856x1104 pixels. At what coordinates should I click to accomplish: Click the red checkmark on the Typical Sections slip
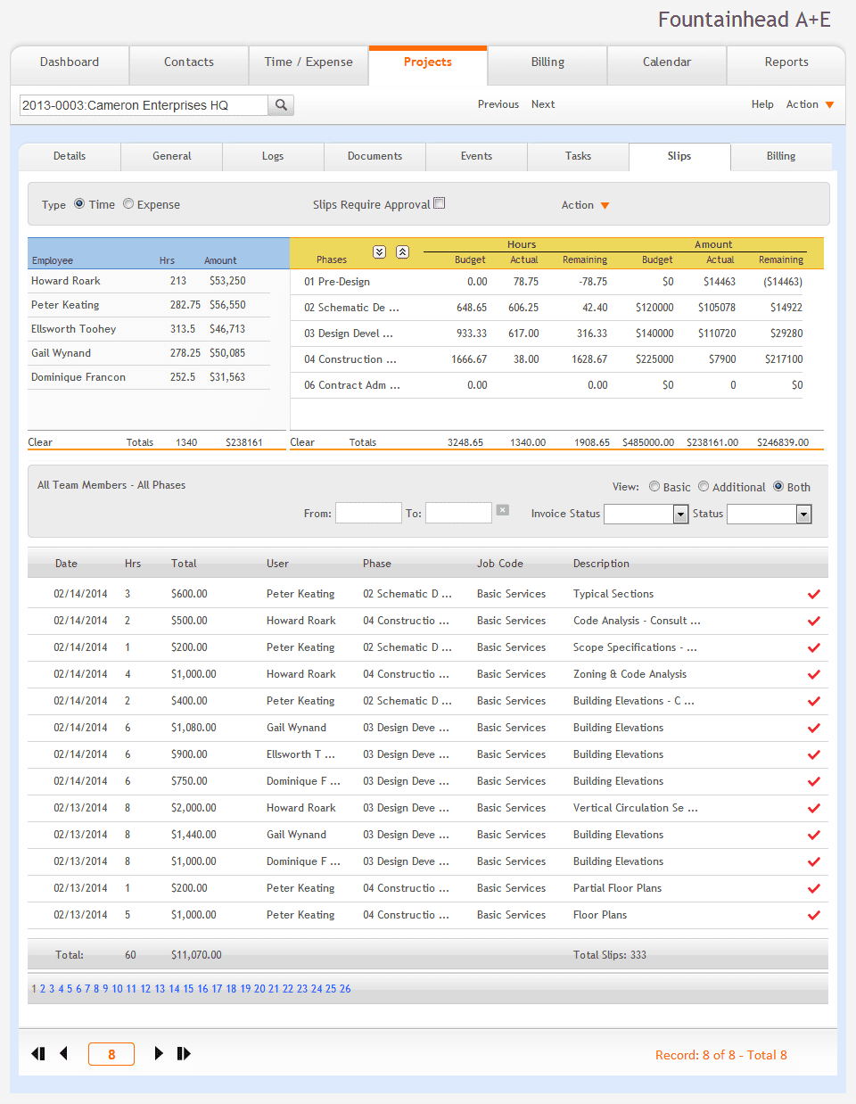812,594
